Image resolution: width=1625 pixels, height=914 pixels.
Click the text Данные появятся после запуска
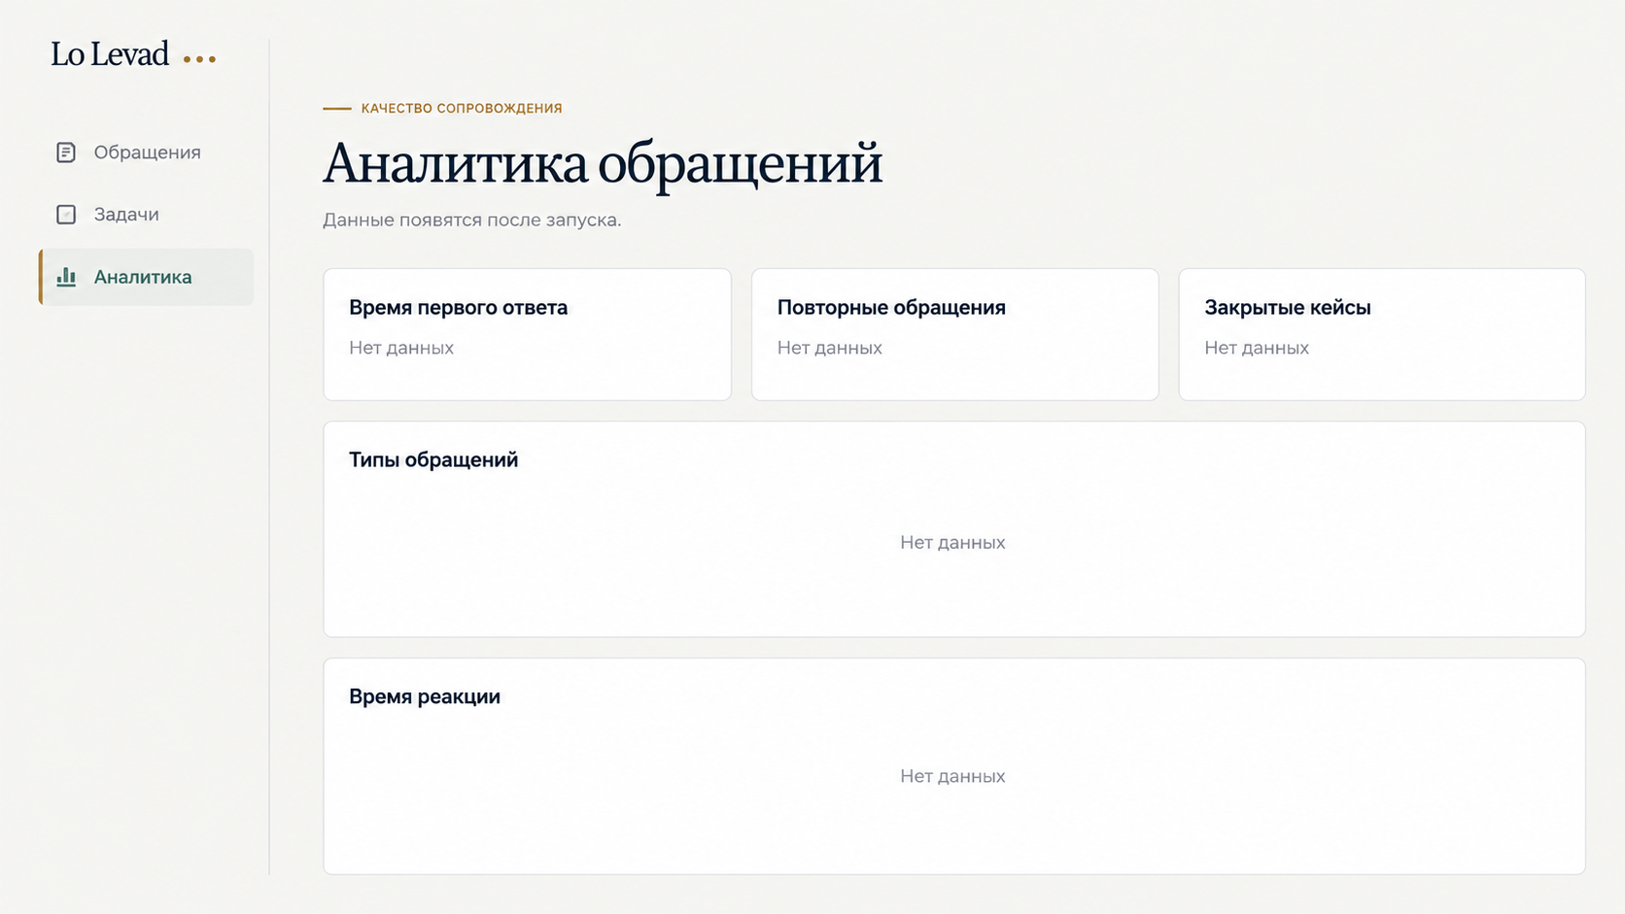(472, 220)
